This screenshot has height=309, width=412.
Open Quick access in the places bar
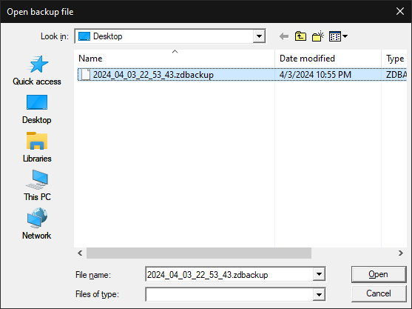tap(37, 70)
